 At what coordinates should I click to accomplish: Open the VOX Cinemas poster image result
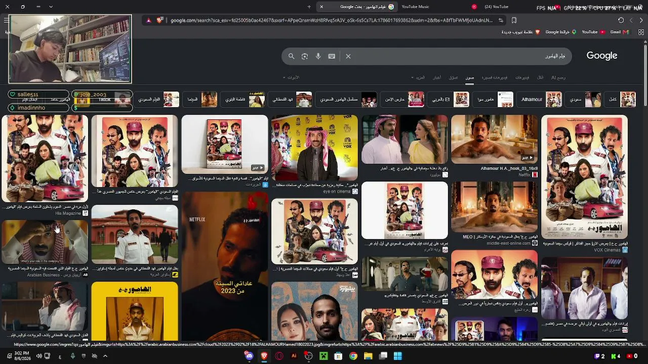click(x=584, y=176)
